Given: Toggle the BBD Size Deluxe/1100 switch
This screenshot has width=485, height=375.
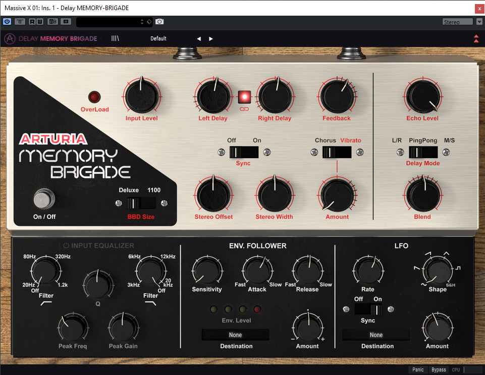Looking at the screenshot, I should click(x=141, y=203).
